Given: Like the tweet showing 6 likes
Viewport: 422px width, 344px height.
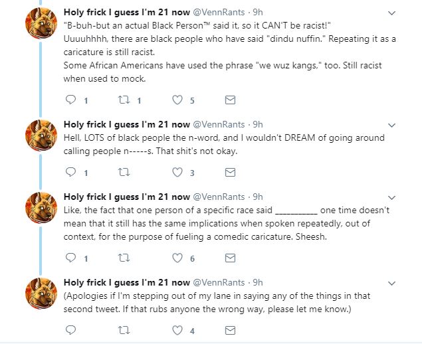Looking at the screenshot, I should tap(177, 258).
